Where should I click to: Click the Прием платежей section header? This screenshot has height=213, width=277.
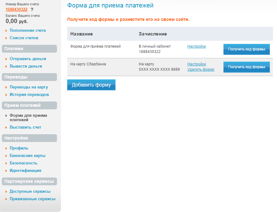click(29, 105)
